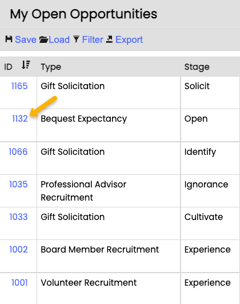This screenshot has width=240, height=304.
Task: Sort by the Stage column header
Action: (x=197, y=67)
